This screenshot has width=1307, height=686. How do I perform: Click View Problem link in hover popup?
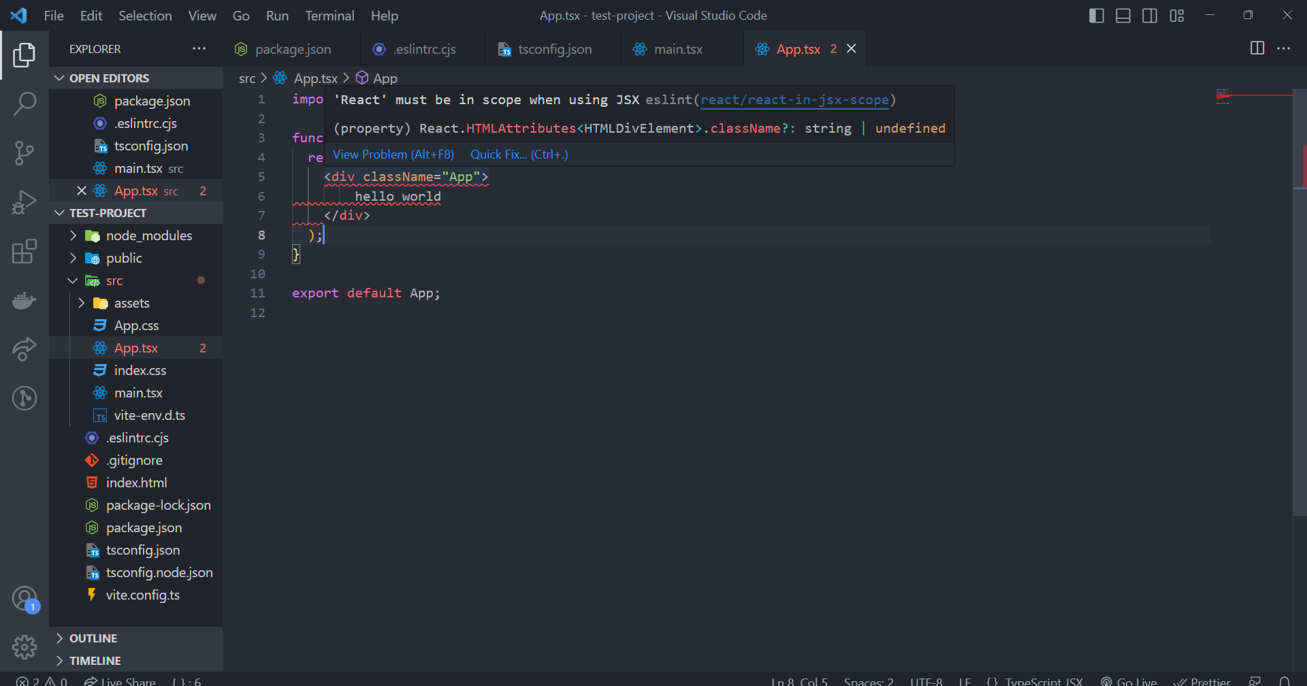393,154
